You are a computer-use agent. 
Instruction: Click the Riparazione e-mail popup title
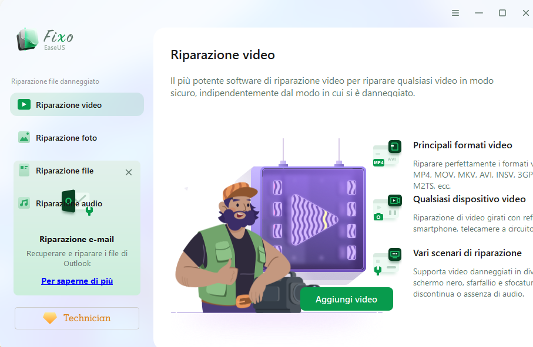(77, 240)
